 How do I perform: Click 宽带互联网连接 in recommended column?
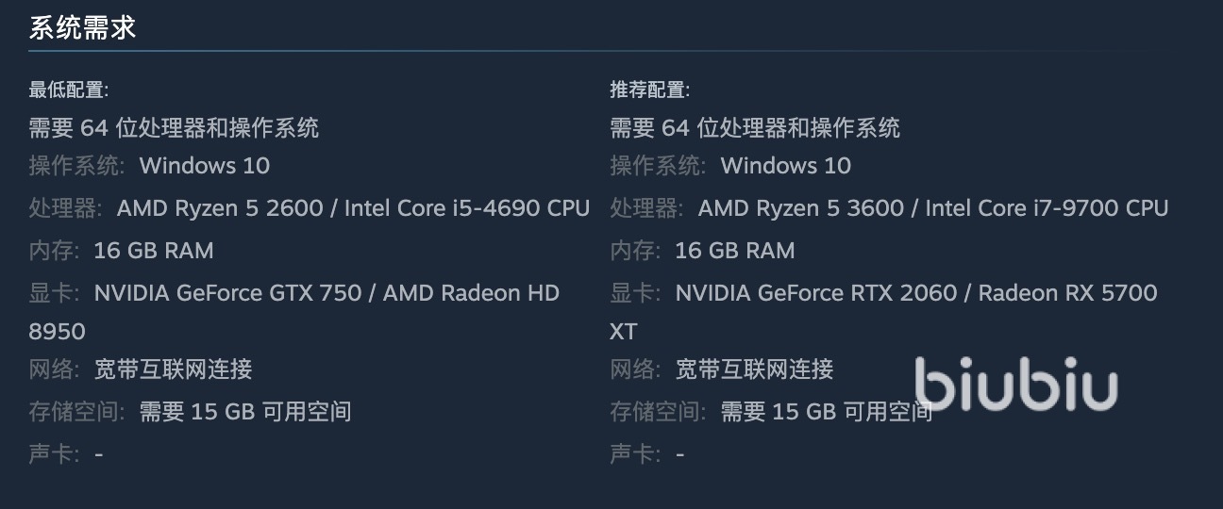(x=755, y=369)
